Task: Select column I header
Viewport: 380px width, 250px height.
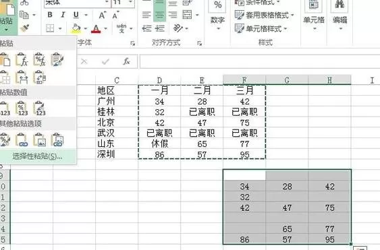Action: click(x=372, y=80)
